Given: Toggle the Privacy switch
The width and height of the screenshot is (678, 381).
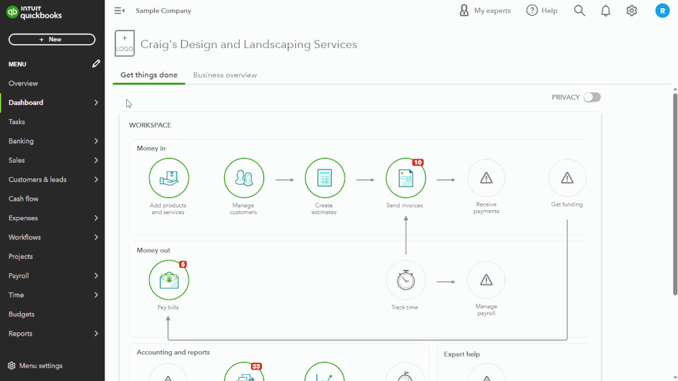Looking at the screenshot, I should click(x=592, y=97).
